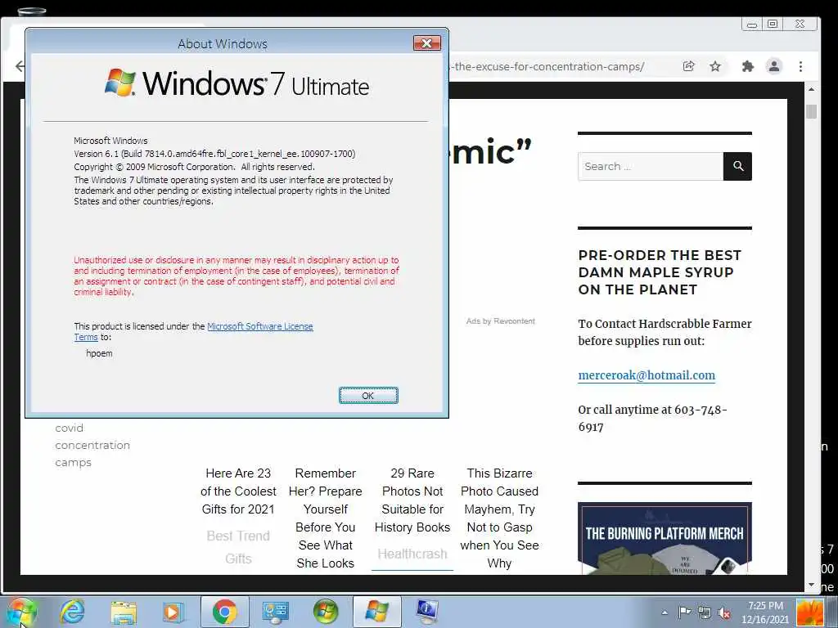
Task: Open Chrome three-dot menu
Action: (800, 66)
